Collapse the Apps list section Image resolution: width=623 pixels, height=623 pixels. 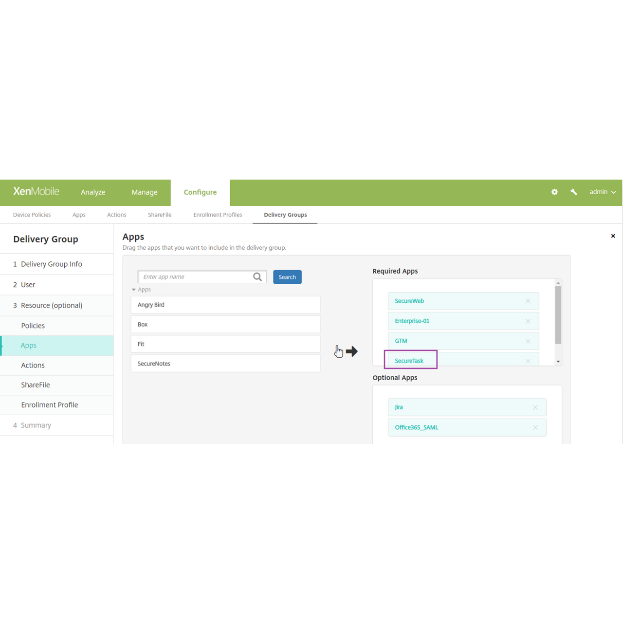134,289
